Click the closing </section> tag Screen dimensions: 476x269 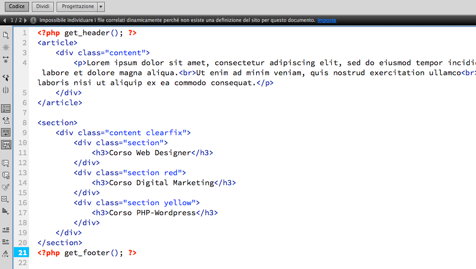pos(60,243)
